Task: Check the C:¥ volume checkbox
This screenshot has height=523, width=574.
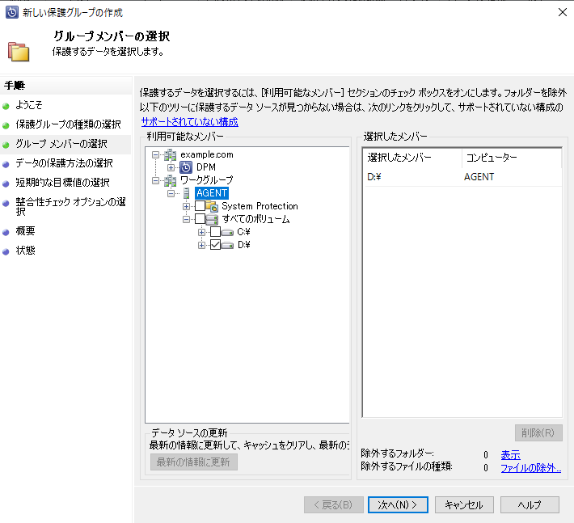Action: (215, 232)
